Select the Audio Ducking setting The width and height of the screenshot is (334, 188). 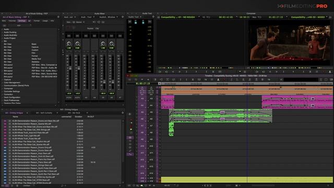click(10, 32)
